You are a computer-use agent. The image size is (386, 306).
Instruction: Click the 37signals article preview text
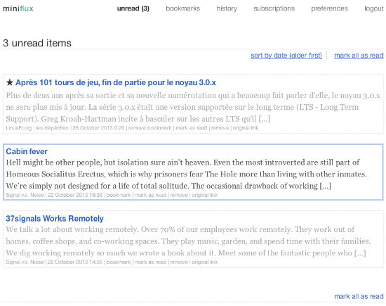188,241
